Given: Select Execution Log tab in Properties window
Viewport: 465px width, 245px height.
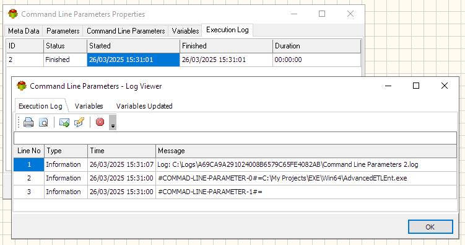Looking at the screenshot, I should tap(227, 30).
